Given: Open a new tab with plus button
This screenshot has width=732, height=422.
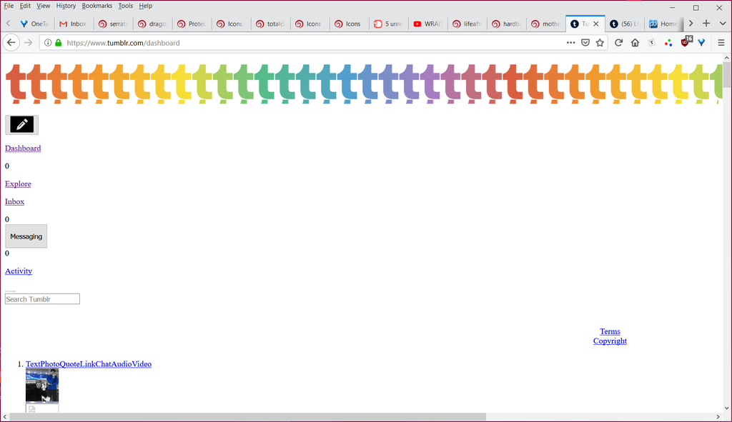Looking at the screenshot, I should tap(706, 24).
